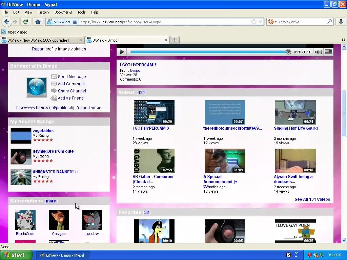Open the File menu
347x260 pixels.
click(5, 12)
